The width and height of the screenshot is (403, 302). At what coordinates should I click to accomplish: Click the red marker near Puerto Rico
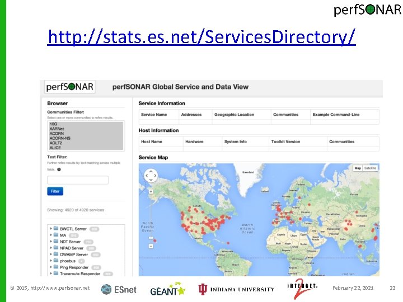(x=228, y=243)
